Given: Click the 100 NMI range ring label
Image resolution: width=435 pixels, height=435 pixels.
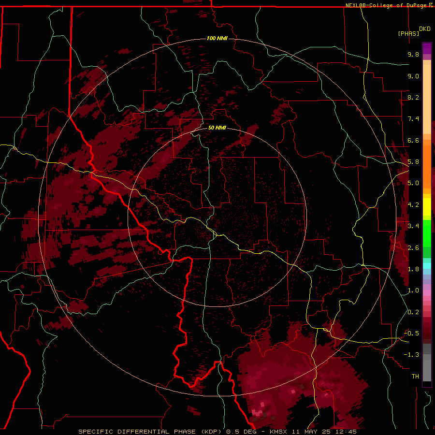Looking at the screenshot, I should (x=217, y=38).
